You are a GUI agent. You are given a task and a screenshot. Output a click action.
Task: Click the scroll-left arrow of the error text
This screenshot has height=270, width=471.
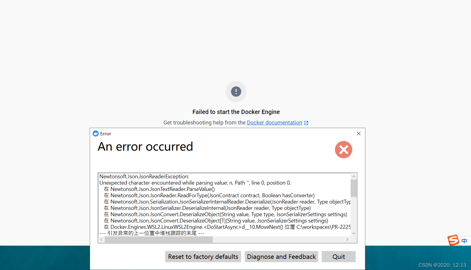coord(102,240)
